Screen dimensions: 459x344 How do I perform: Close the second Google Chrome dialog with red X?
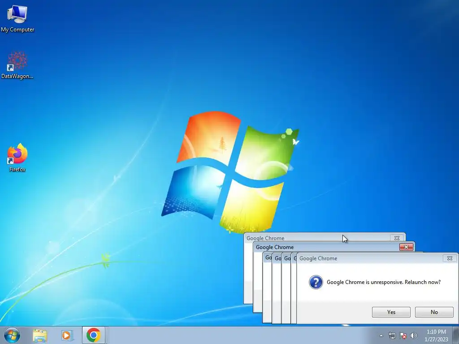coord(406,247)
